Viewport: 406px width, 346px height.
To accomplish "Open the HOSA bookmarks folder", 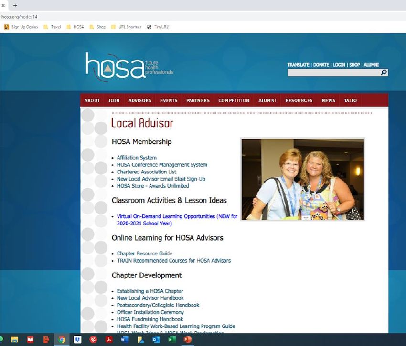I will tap(75, 27).
